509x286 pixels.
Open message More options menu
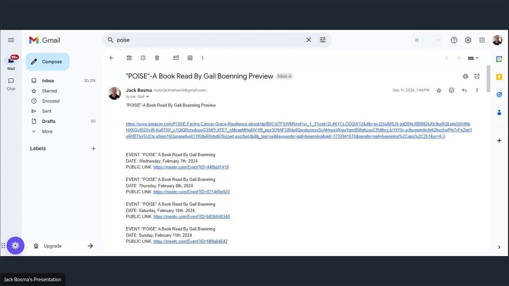(477, 91)
